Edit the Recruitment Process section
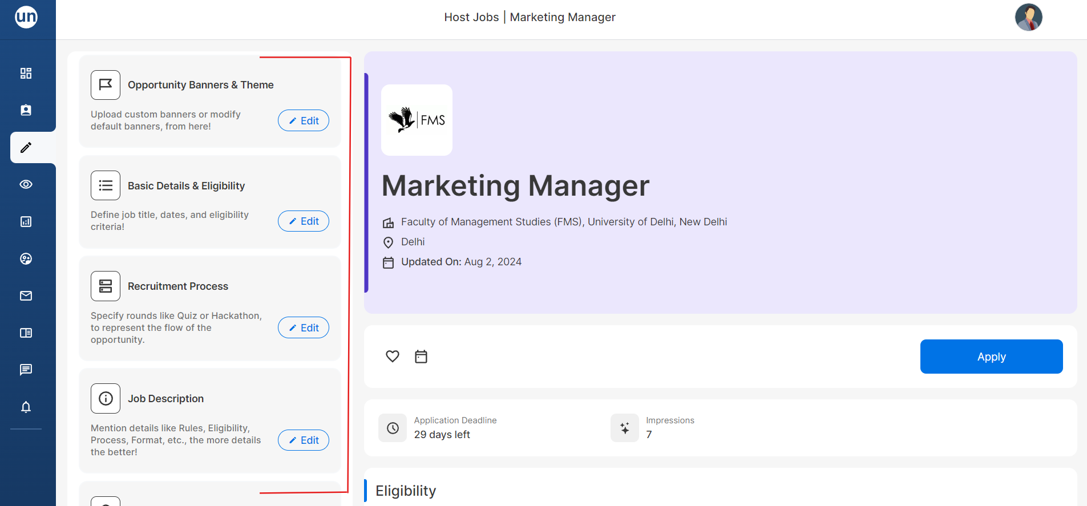Screen dimensions: 1087x506 303,328
